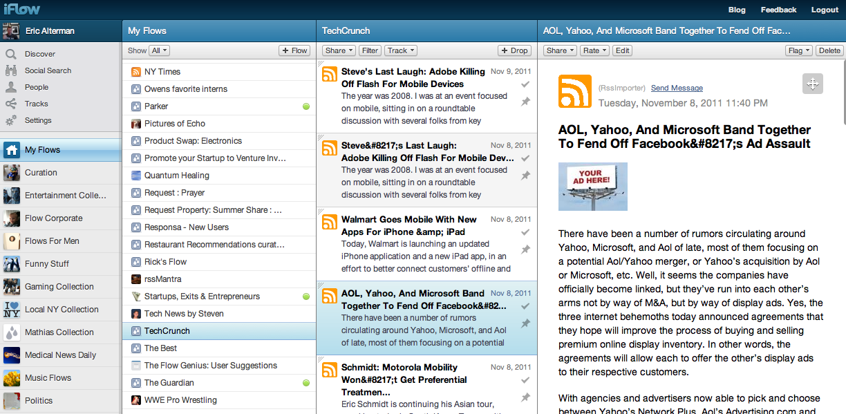Viewport: 846px width, 414px height.
Task: Open Owens favorite interns flow
Action: pos(219,89)
